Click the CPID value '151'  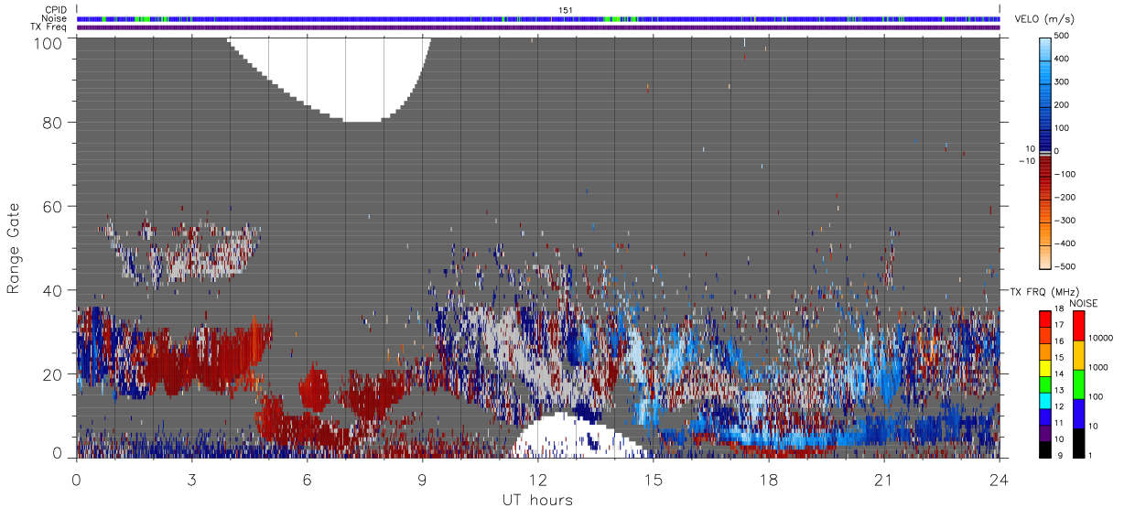click(566, 10)
